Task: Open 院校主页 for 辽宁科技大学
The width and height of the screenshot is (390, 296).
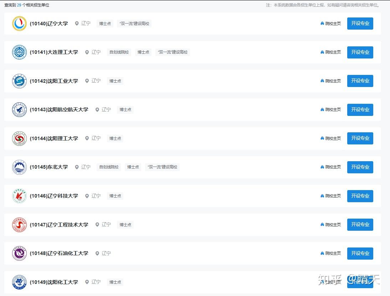Action: tap(330, 196)
